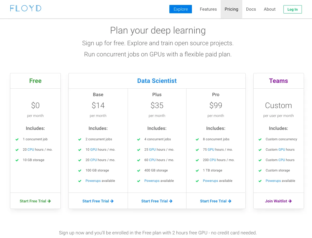Click the $0 price text
The image size is (312, 238).
click(35, 105)
